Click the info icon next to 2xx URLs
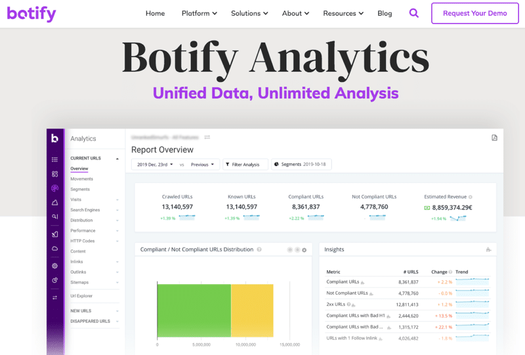This screenshot has width=525, height=355. [x=348, y=304]
